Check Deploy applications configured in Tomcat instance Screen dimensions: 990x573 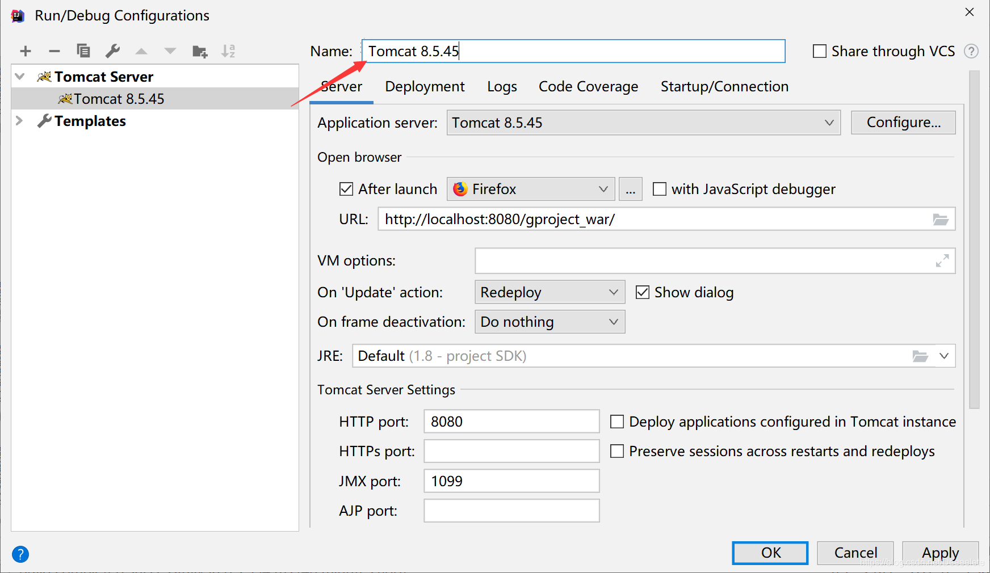pos(617,422)
